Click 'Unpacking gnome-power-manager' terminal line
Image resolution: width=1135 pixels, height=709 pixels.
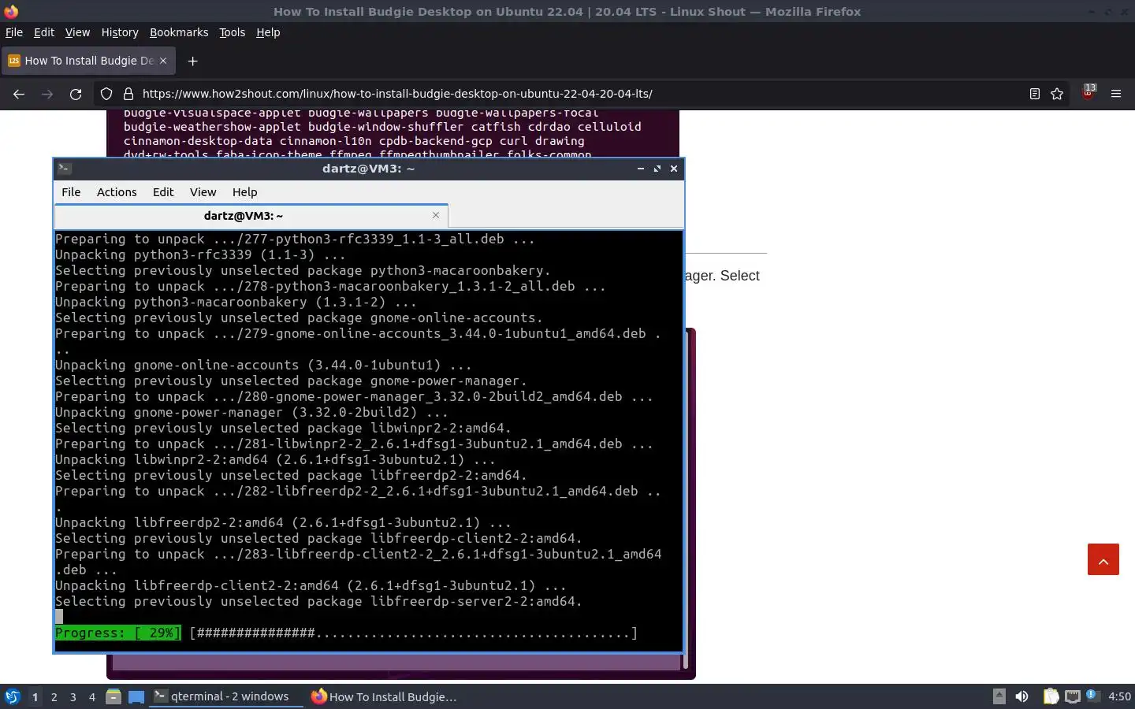251,413
